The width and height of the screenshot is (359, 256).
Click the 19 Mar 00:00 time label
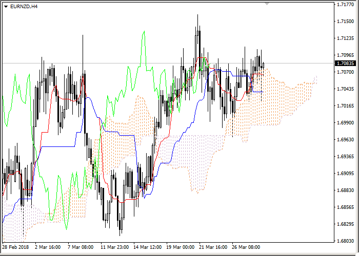[181, 247]
